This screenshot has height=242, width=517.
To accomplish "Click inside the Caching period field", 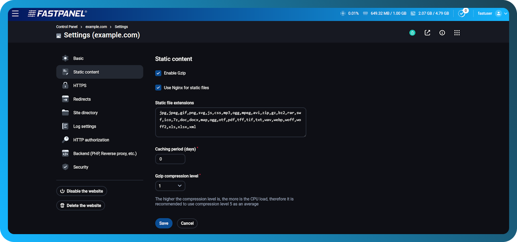I will coord(170,159).
